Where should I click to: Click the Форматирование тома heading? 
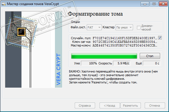95,14
